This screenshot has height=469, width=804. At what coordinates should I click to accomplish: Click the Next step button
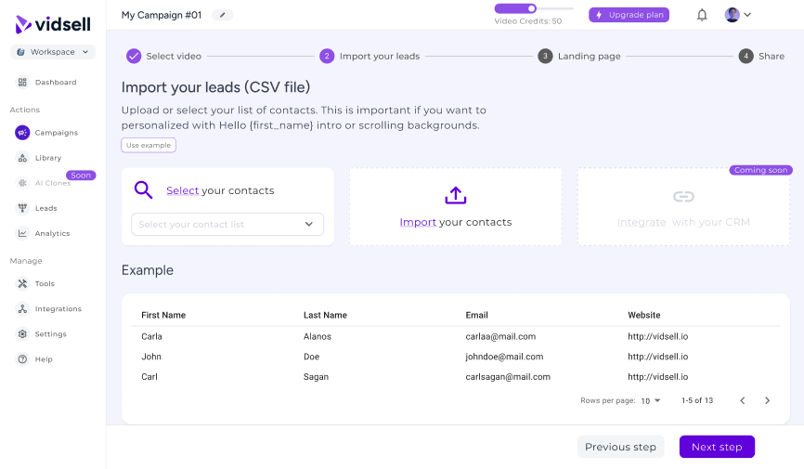[x=717, y=447]
